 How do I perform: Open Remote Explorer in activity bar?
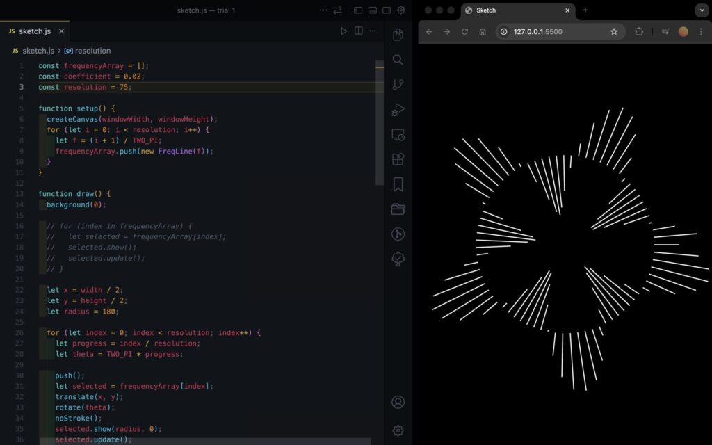[398, 134]
